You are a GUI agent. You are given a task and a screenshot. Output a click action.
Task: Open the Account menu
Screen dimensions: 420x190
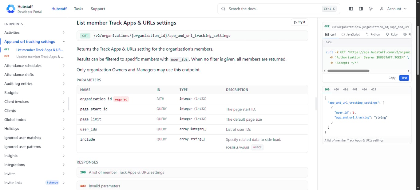(393, 9)
